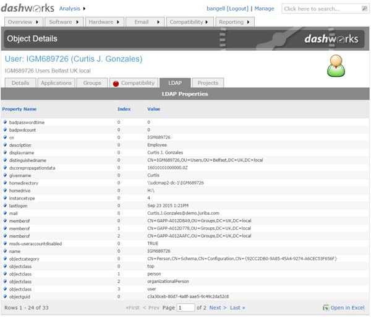Viewport: 371px width, 317px height.
Task: Open the Hardware menu
Action: click(x=104, y=22)
